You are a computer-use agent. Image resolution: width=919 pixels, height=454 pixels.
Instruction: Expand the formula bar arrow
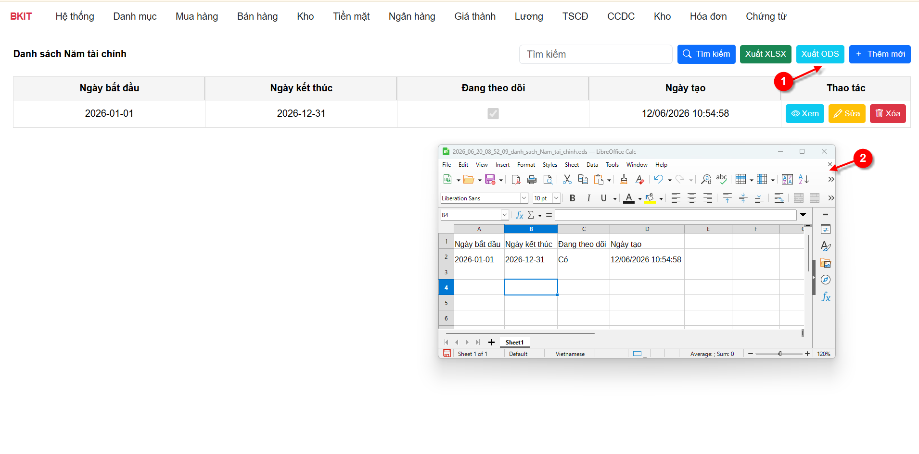[803, 215]
